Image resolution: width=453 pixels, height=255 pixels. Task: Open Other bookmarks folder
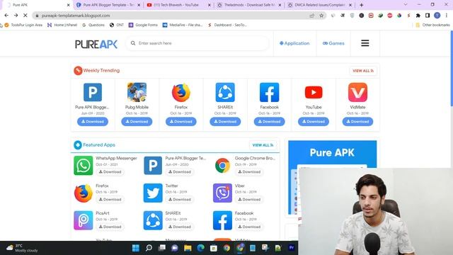point(432,25)
